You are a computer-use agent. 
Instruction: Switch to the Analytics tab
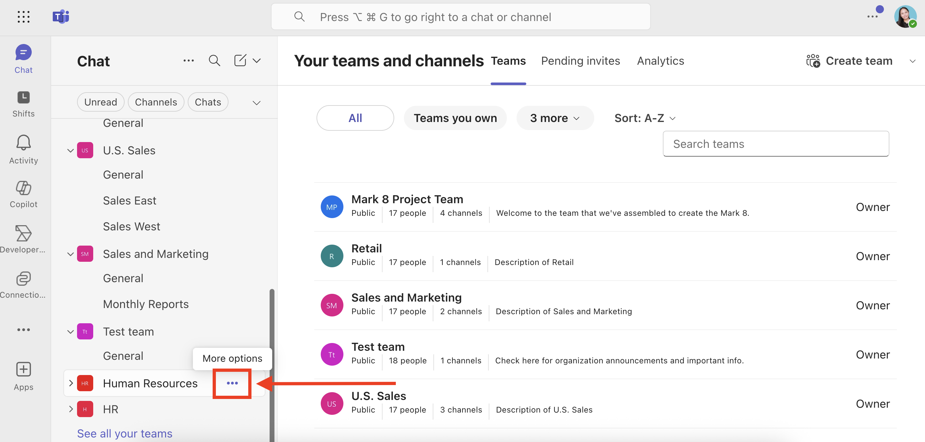pyautogui.click(x=660, y=61)
